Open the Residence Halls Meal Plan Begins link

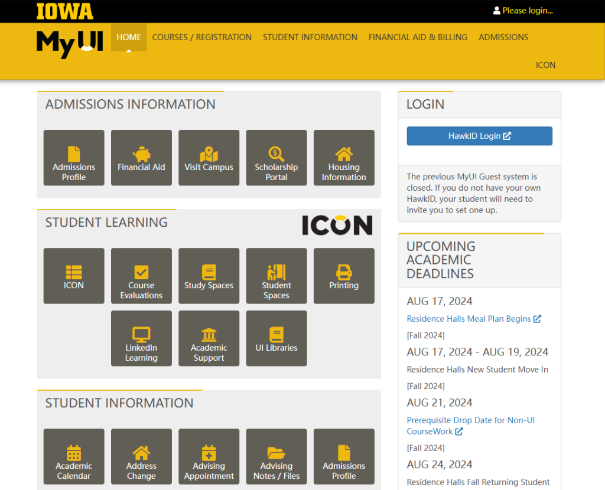474,319
